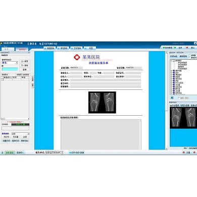Click the rightmost button in the batch print row

[x=25, y=140]
